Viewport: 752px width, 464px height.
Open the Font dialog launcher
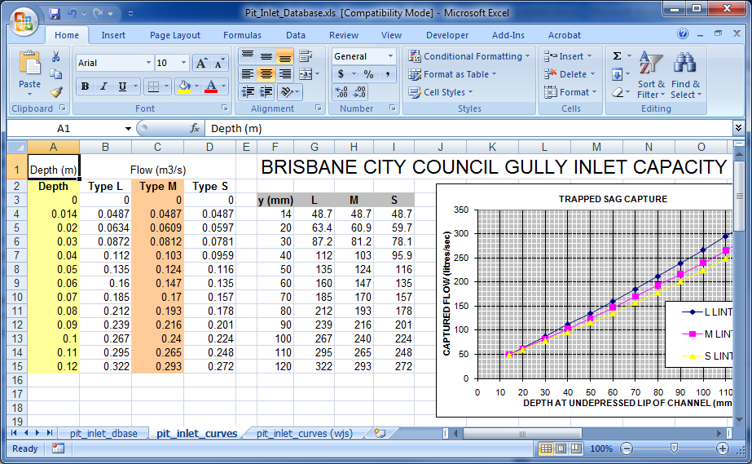pos(224,108)
